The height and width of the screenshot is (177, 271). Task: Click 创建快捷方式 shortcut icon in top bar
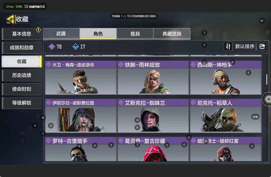click(26, 7)
